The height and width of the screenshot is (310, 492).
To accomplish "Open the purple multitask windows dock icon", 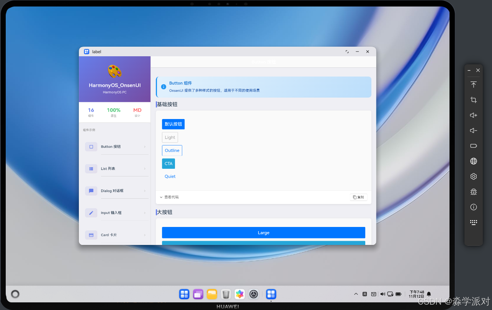I will point(198,294).
